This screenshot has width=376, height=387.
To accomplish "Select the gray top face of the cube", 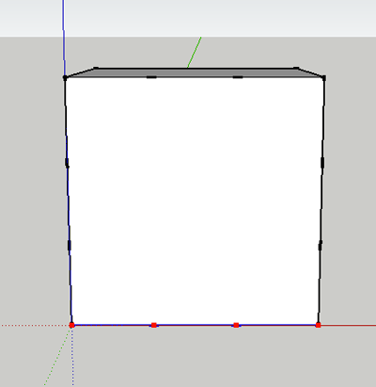I will click(x=195, y=73).
